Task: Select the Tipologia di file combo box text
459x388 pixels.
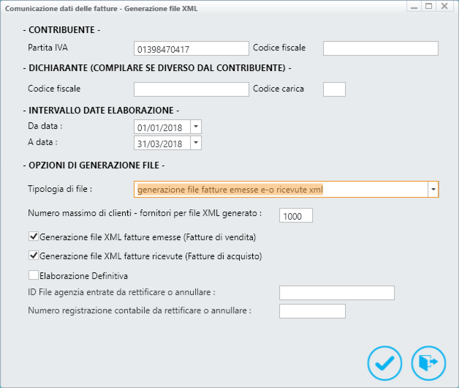Action: pos(281,190)
